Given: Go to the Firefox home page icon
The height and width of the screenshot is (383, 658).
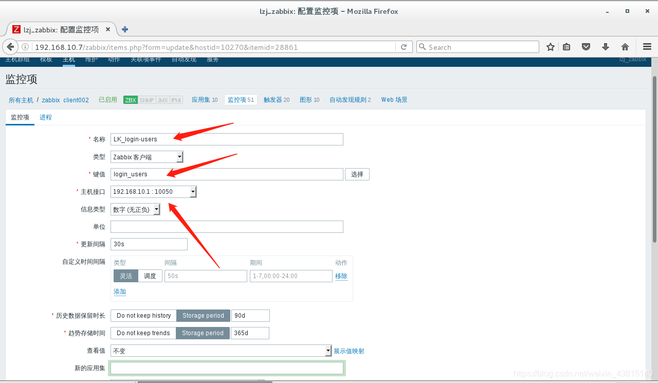Looking at the screenshot, I should pos(625,47).
